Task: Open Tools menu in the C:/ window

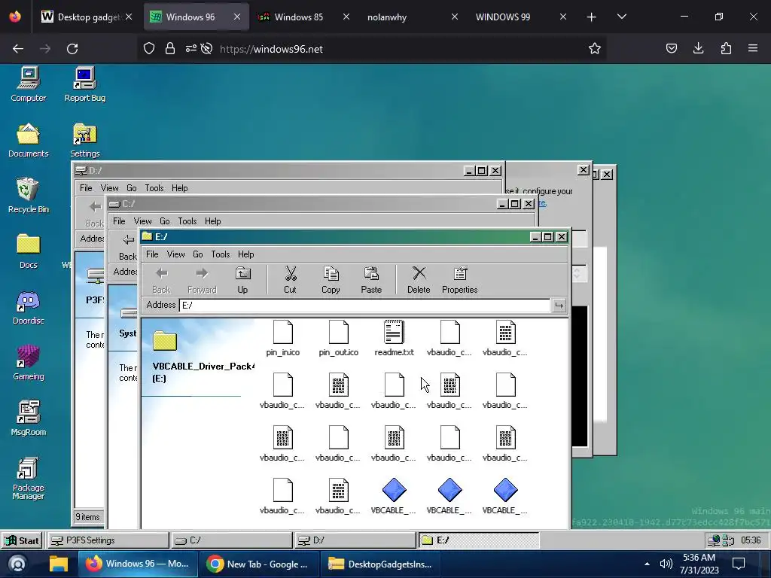Action: (x=187, y=221)
